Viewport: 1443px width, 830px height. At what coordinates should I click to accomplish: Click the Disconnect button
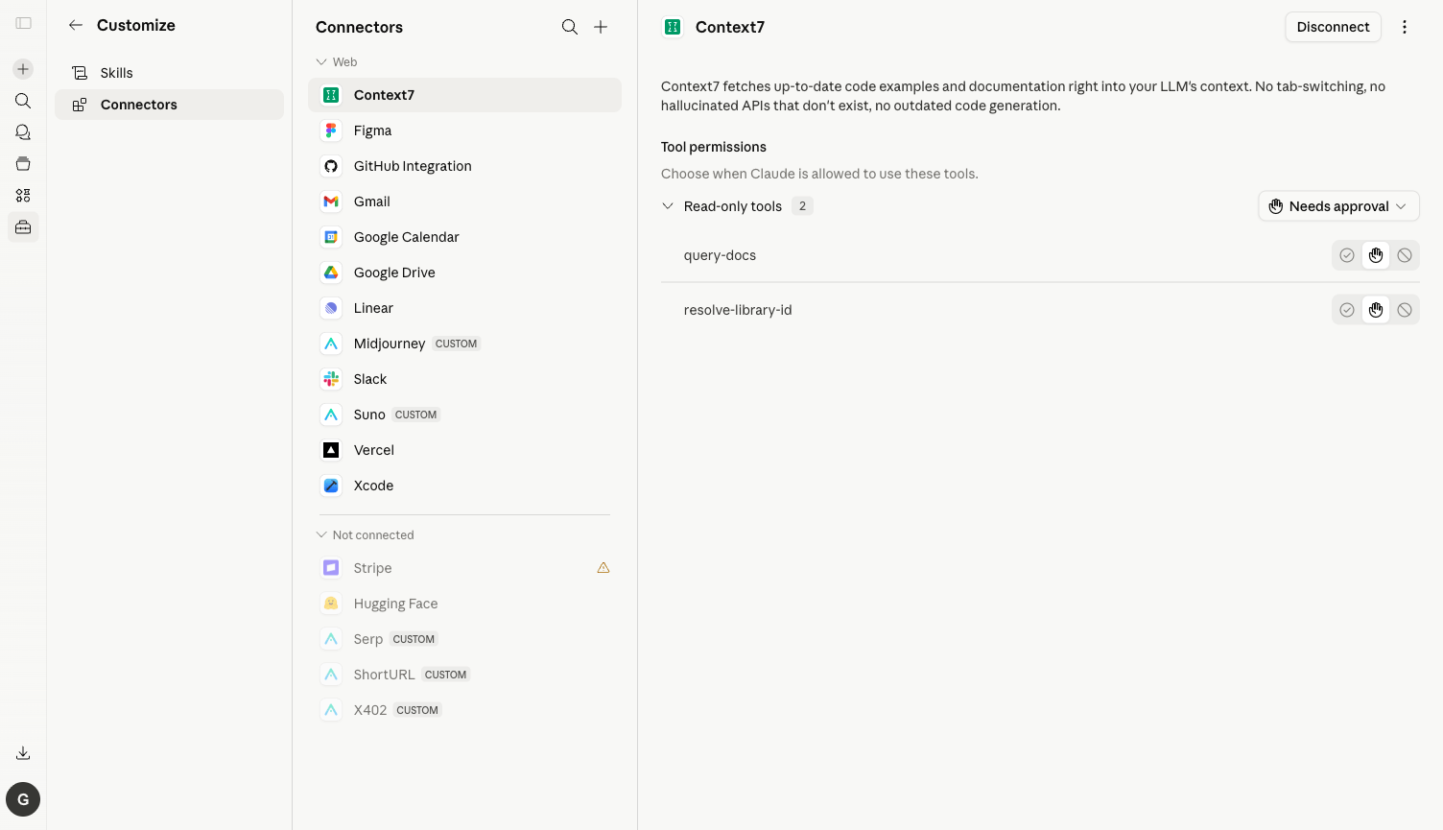click(1333, 27)
